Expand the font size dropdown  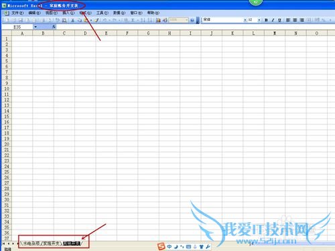click(259, 20)
